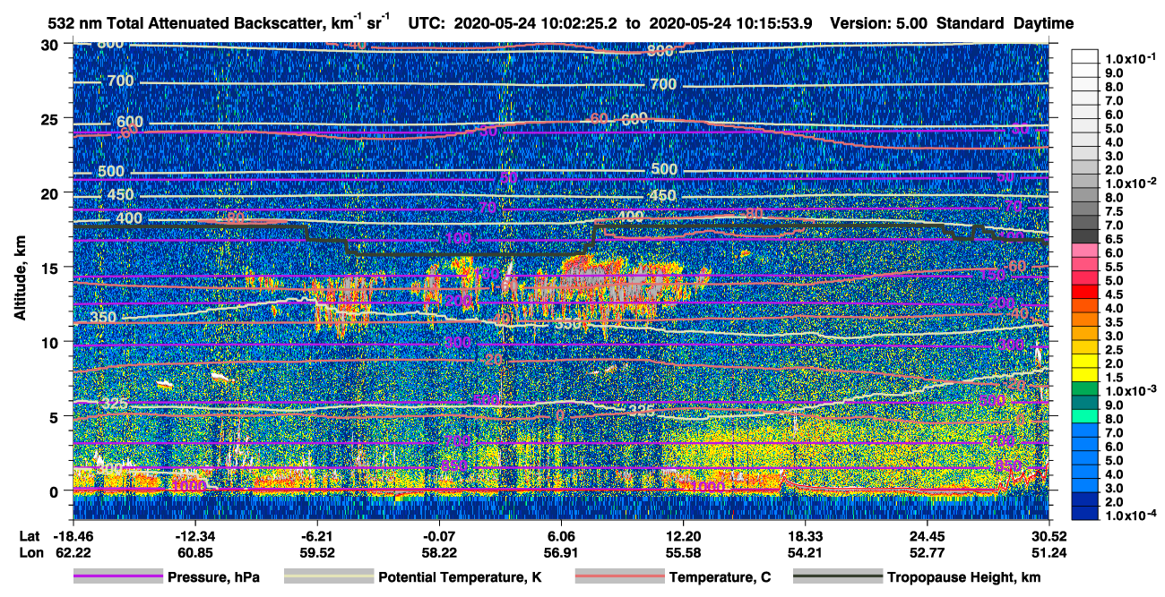Click latitude value '-18.46'
The width and height of the screenshot is (1165, 597).
tap(73, 537)
